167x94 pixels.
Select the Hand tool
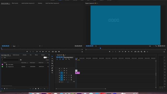(x=52, y=70)
